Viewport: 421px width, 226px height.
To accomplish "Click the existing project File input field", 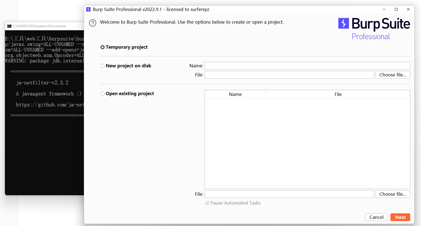I will [x=289, y=194].
